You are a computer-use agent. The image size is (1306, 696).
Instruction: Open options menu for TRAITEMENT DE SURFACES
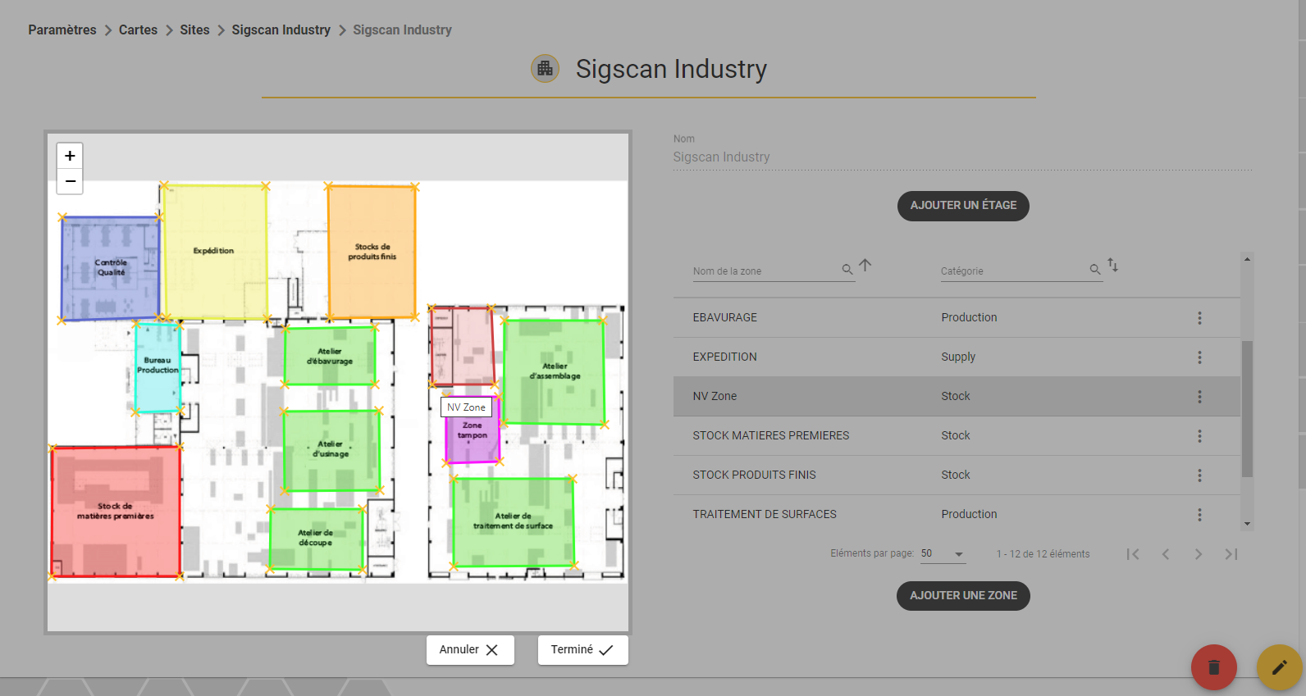click(x=1199, y=515)
